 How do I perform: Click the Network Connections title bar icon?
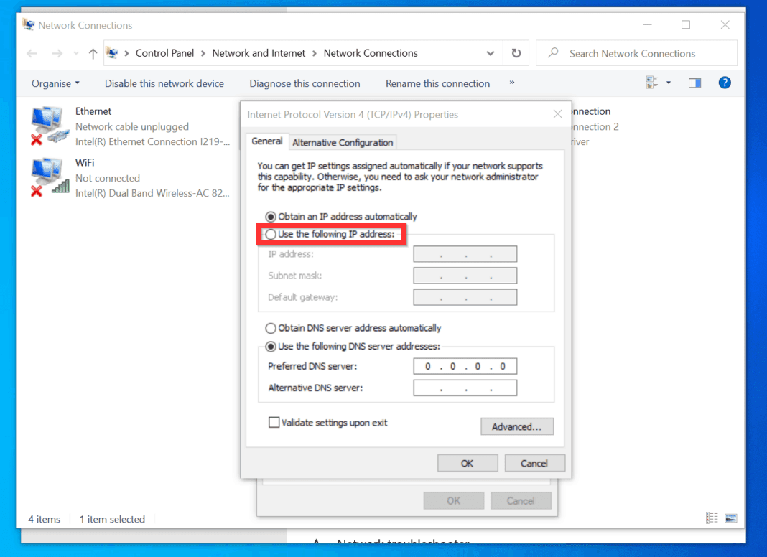(x=29, y=24)
